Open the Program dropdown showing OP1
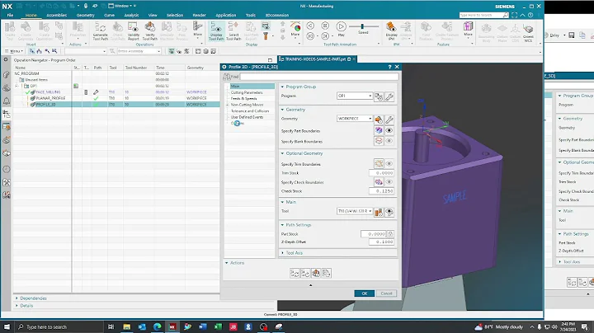Image resolution: width=594 pixels, height=333 pixels. pos(354,96)
